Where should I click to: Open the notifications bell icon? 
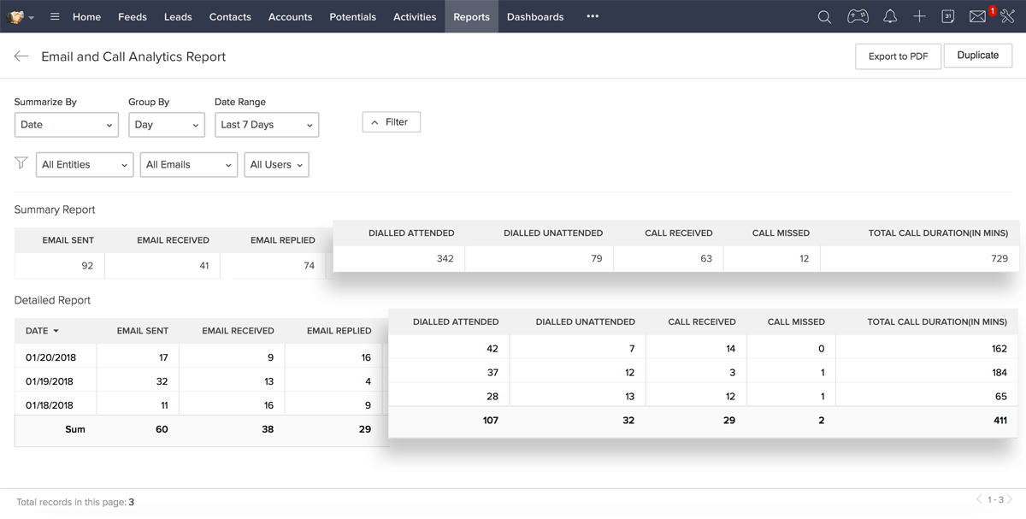coord(890,16)
